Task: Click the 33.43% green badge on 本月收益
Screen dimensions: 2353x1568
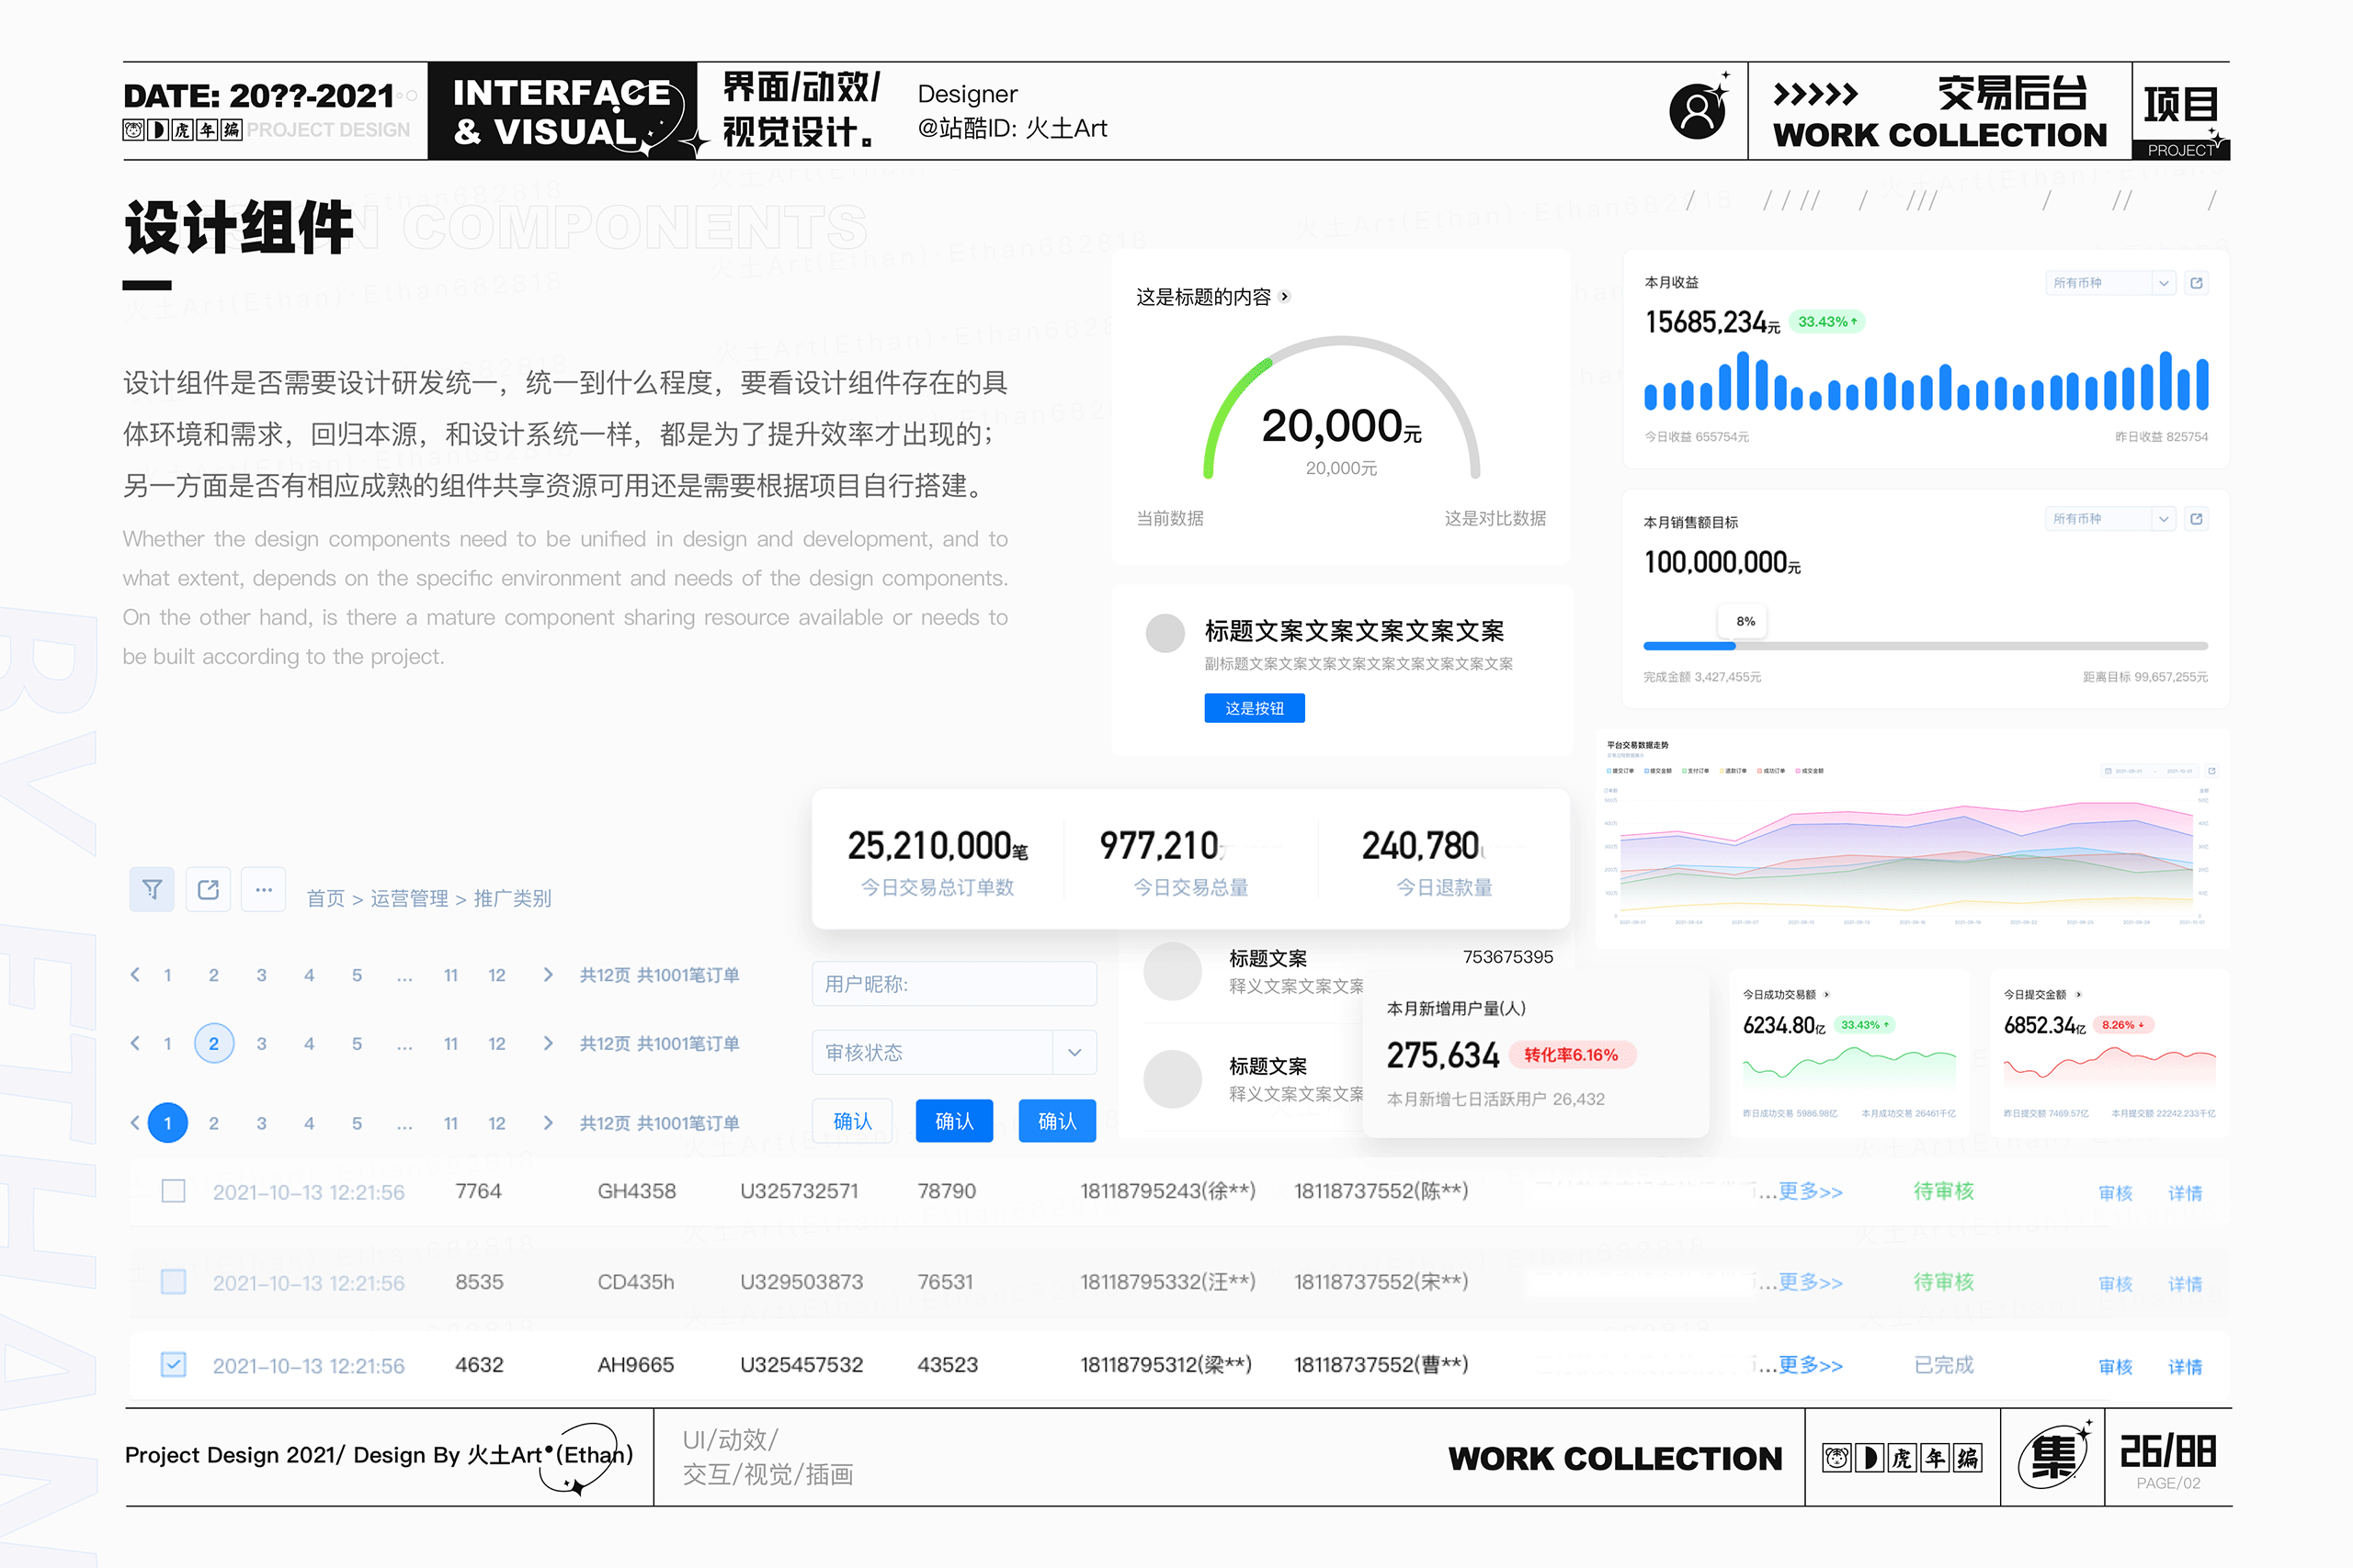Action: (1826, 322)
